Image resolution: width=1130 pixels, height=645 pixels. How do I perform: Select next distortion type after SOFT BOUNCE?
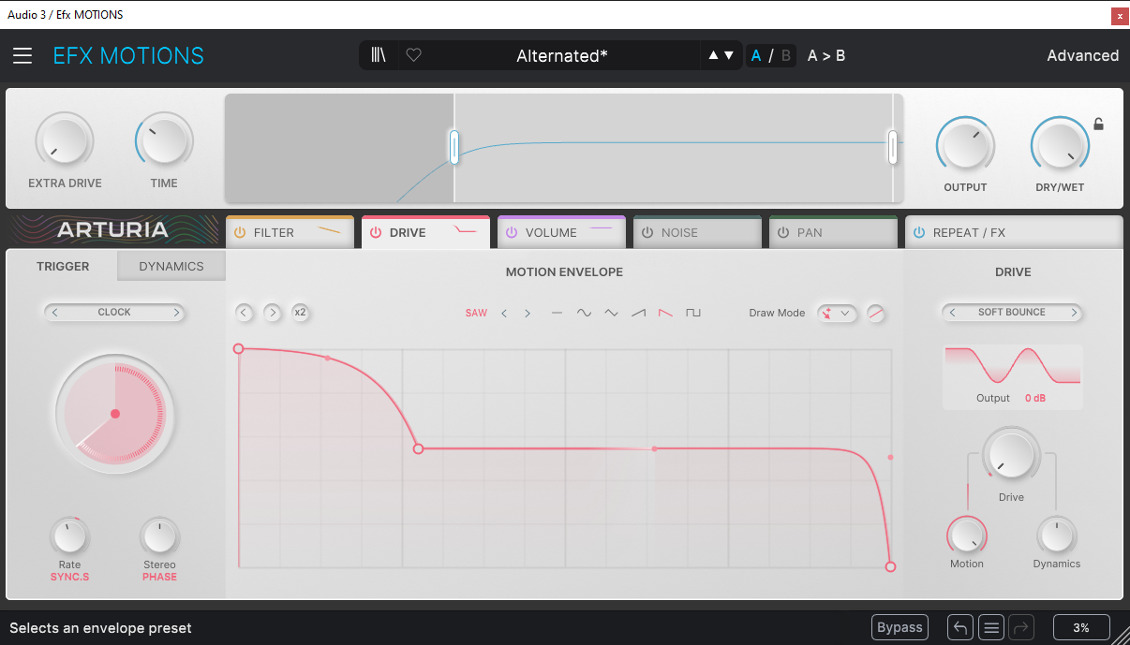pos(1074,312)
